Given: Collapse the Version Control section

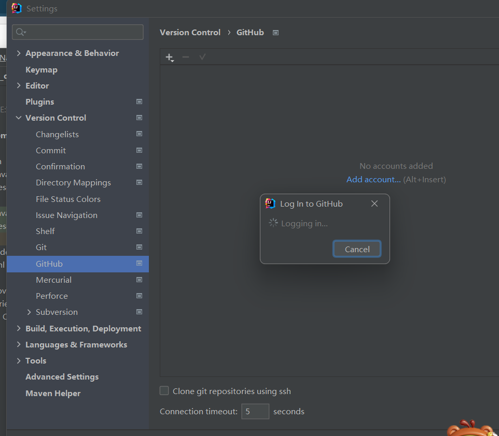Looking at the screenshot, I should [x=19, y=118].
